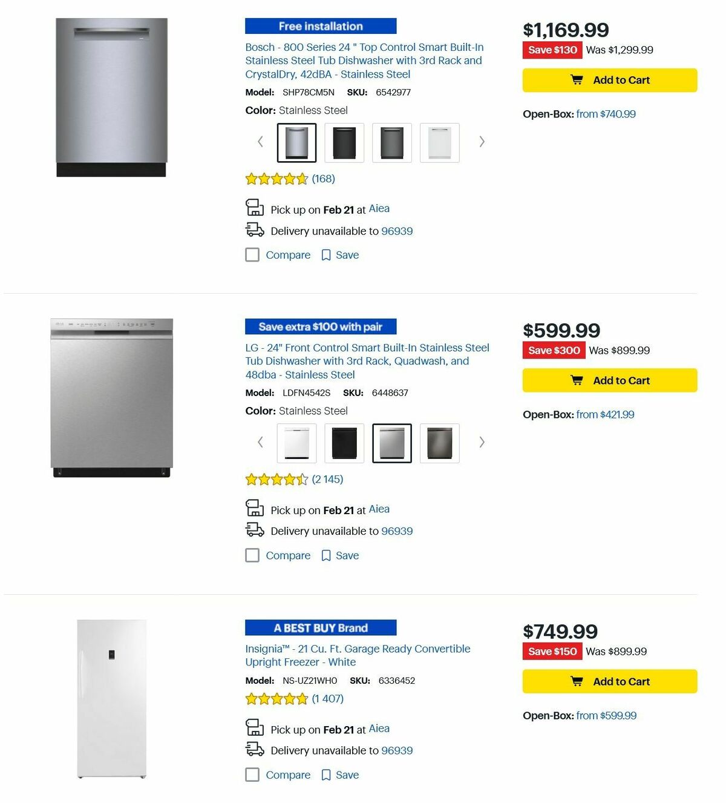726x803 pixels.
Task: Check Compare for the Insignia freezer
Action: click(252, 775)
